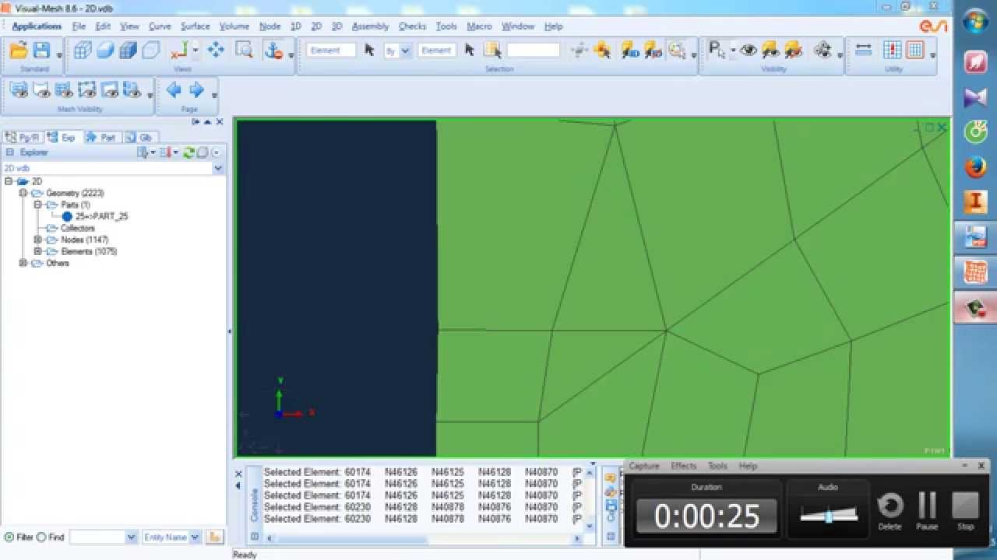Click the anchor rotation center icon
Image resolution: width=997 pixels, height=560 pixels.
pos(273,51)
